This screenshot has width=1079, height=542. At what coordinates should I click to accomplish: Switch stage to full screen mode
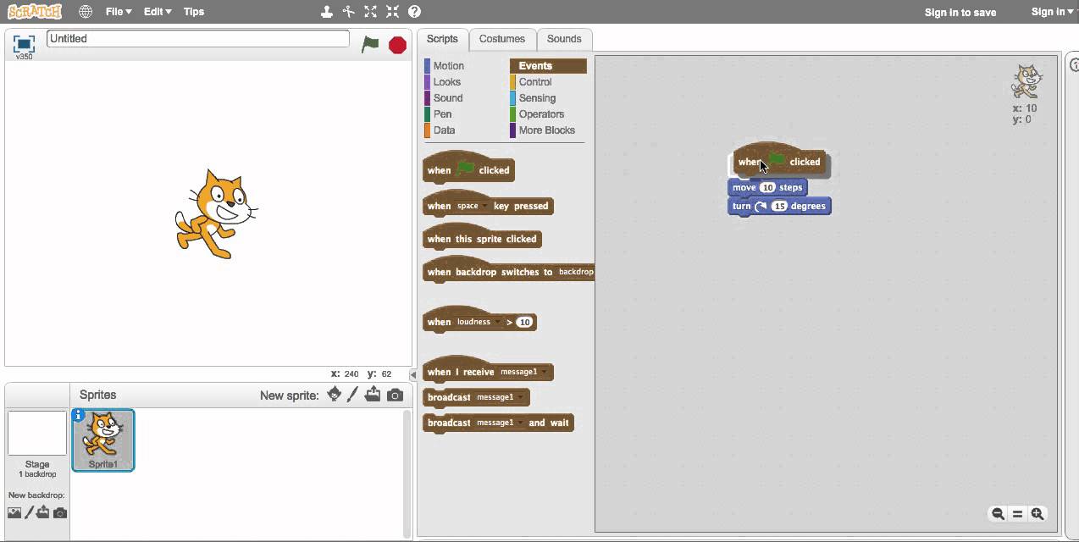tap(24, 44)
